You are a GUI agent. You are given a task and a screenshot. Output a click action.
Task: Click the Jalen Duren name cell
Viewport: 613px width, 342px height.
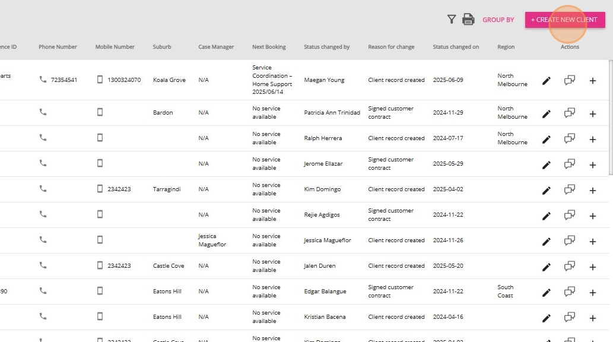(x=319, y=265)
